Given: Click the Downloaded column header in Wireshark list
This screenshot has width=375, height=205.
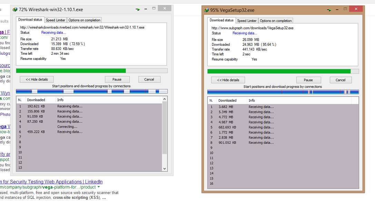Looking at the screenshot, I should point(40,100).
